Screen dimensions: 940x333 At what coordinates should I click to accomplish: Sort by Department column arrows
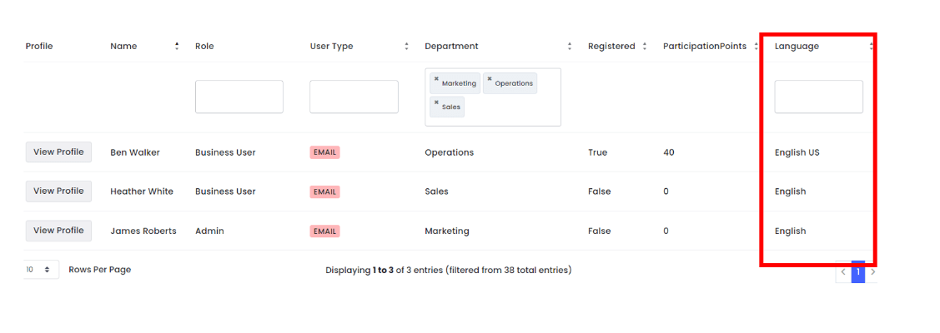(x=570, y=47)
